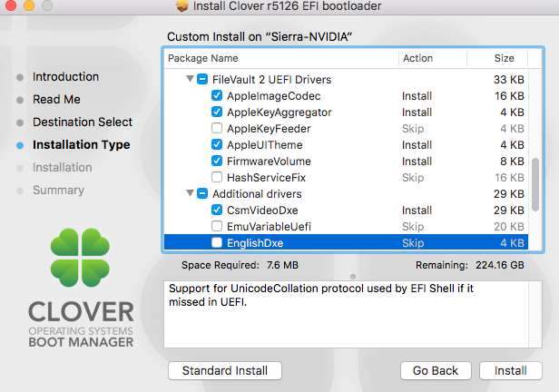Collapse the FileVault 2 UEFI Drivers group
Image resolution: width=559 pixels, height=392 pixels.
(190, 79)
